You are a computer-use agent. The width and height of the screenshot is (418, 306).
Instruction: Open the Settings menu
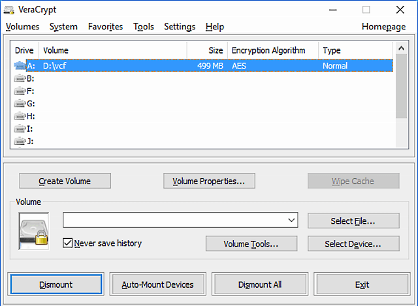(180, 27)
